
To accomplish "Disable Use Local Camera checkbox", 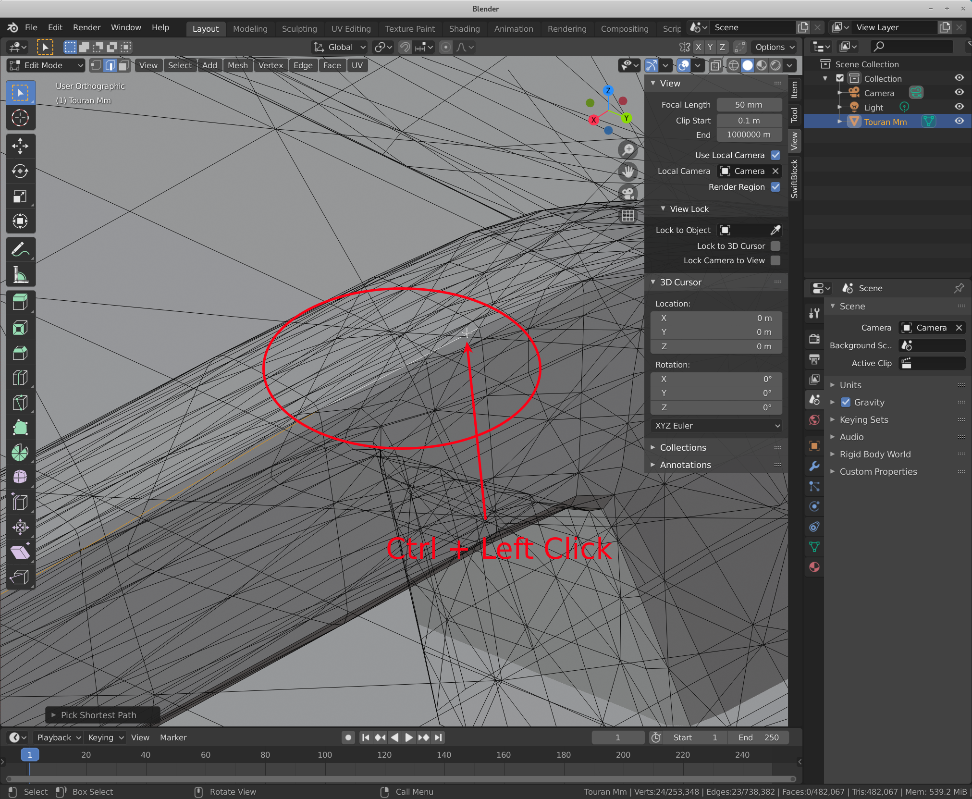I will click(775, 155).
